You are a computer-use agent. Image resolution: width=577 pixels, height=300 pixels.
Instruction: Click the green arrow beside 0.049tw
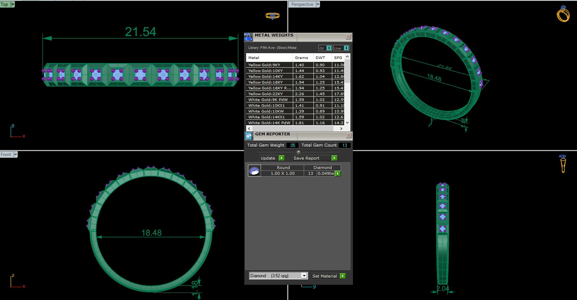tap(338, 174)
